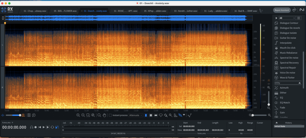Toggle loop playback
This screenshot has height=138, width=306.
[x=52, y=127]
